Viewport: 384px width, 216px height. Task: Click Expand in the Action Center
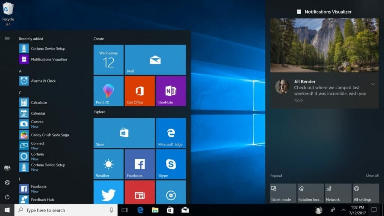(x=276, y=175)
